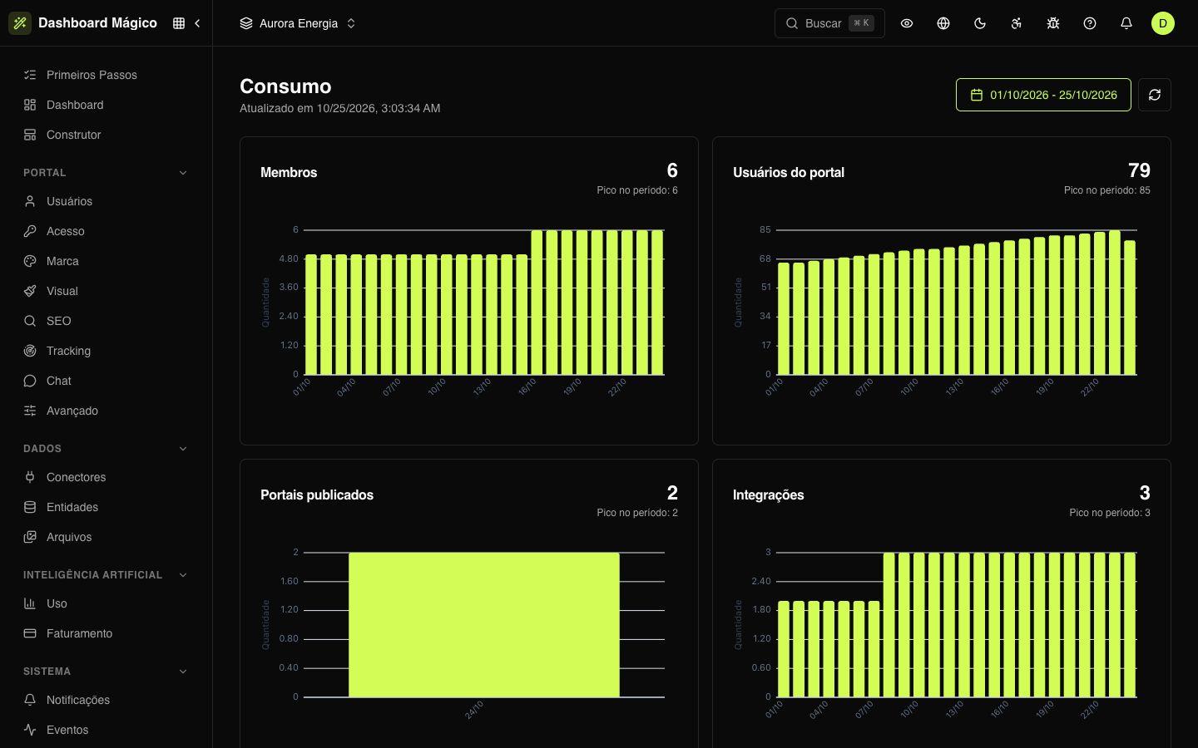Click the bug report icon

click(1053, 23)
